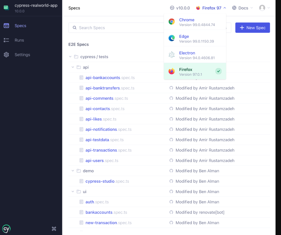Open api-transactions.spec.ts
The height and width of the screenshot is (235, 281).
tap(108, 150)
